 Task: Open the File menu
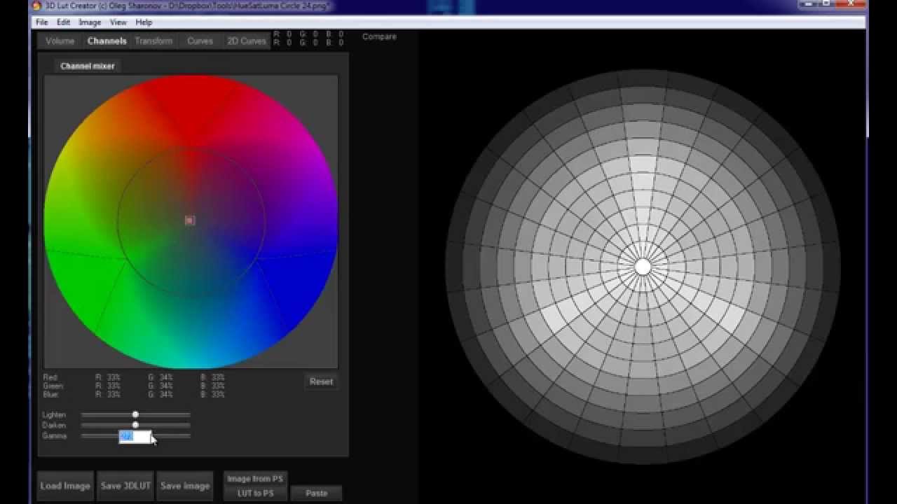[42, 22]
